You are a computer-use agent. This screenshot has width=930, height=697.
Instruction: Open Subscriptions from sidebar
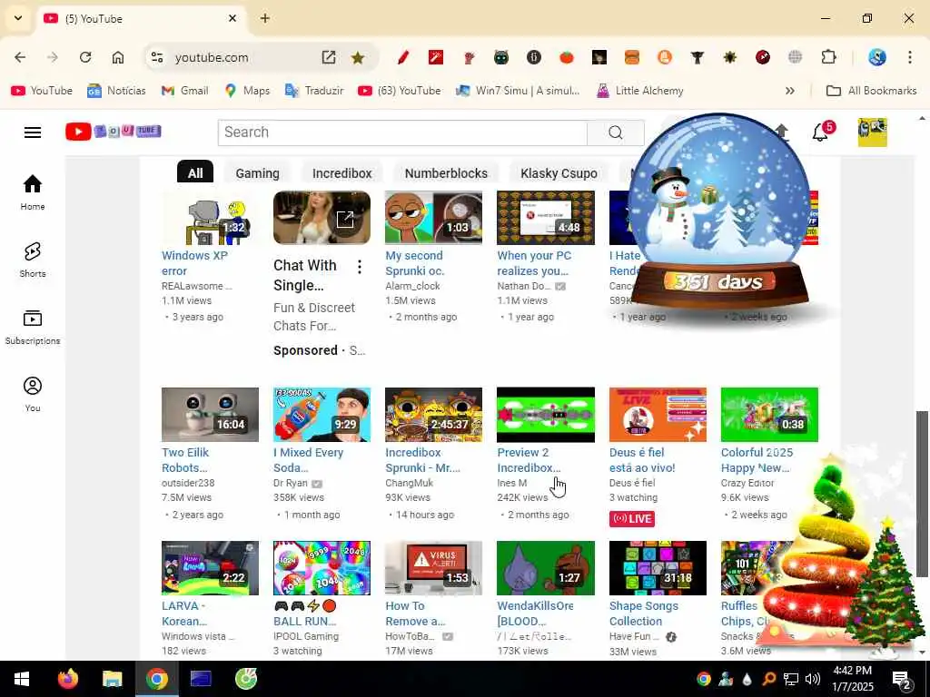pyautogui.click(x=33, y=327)
